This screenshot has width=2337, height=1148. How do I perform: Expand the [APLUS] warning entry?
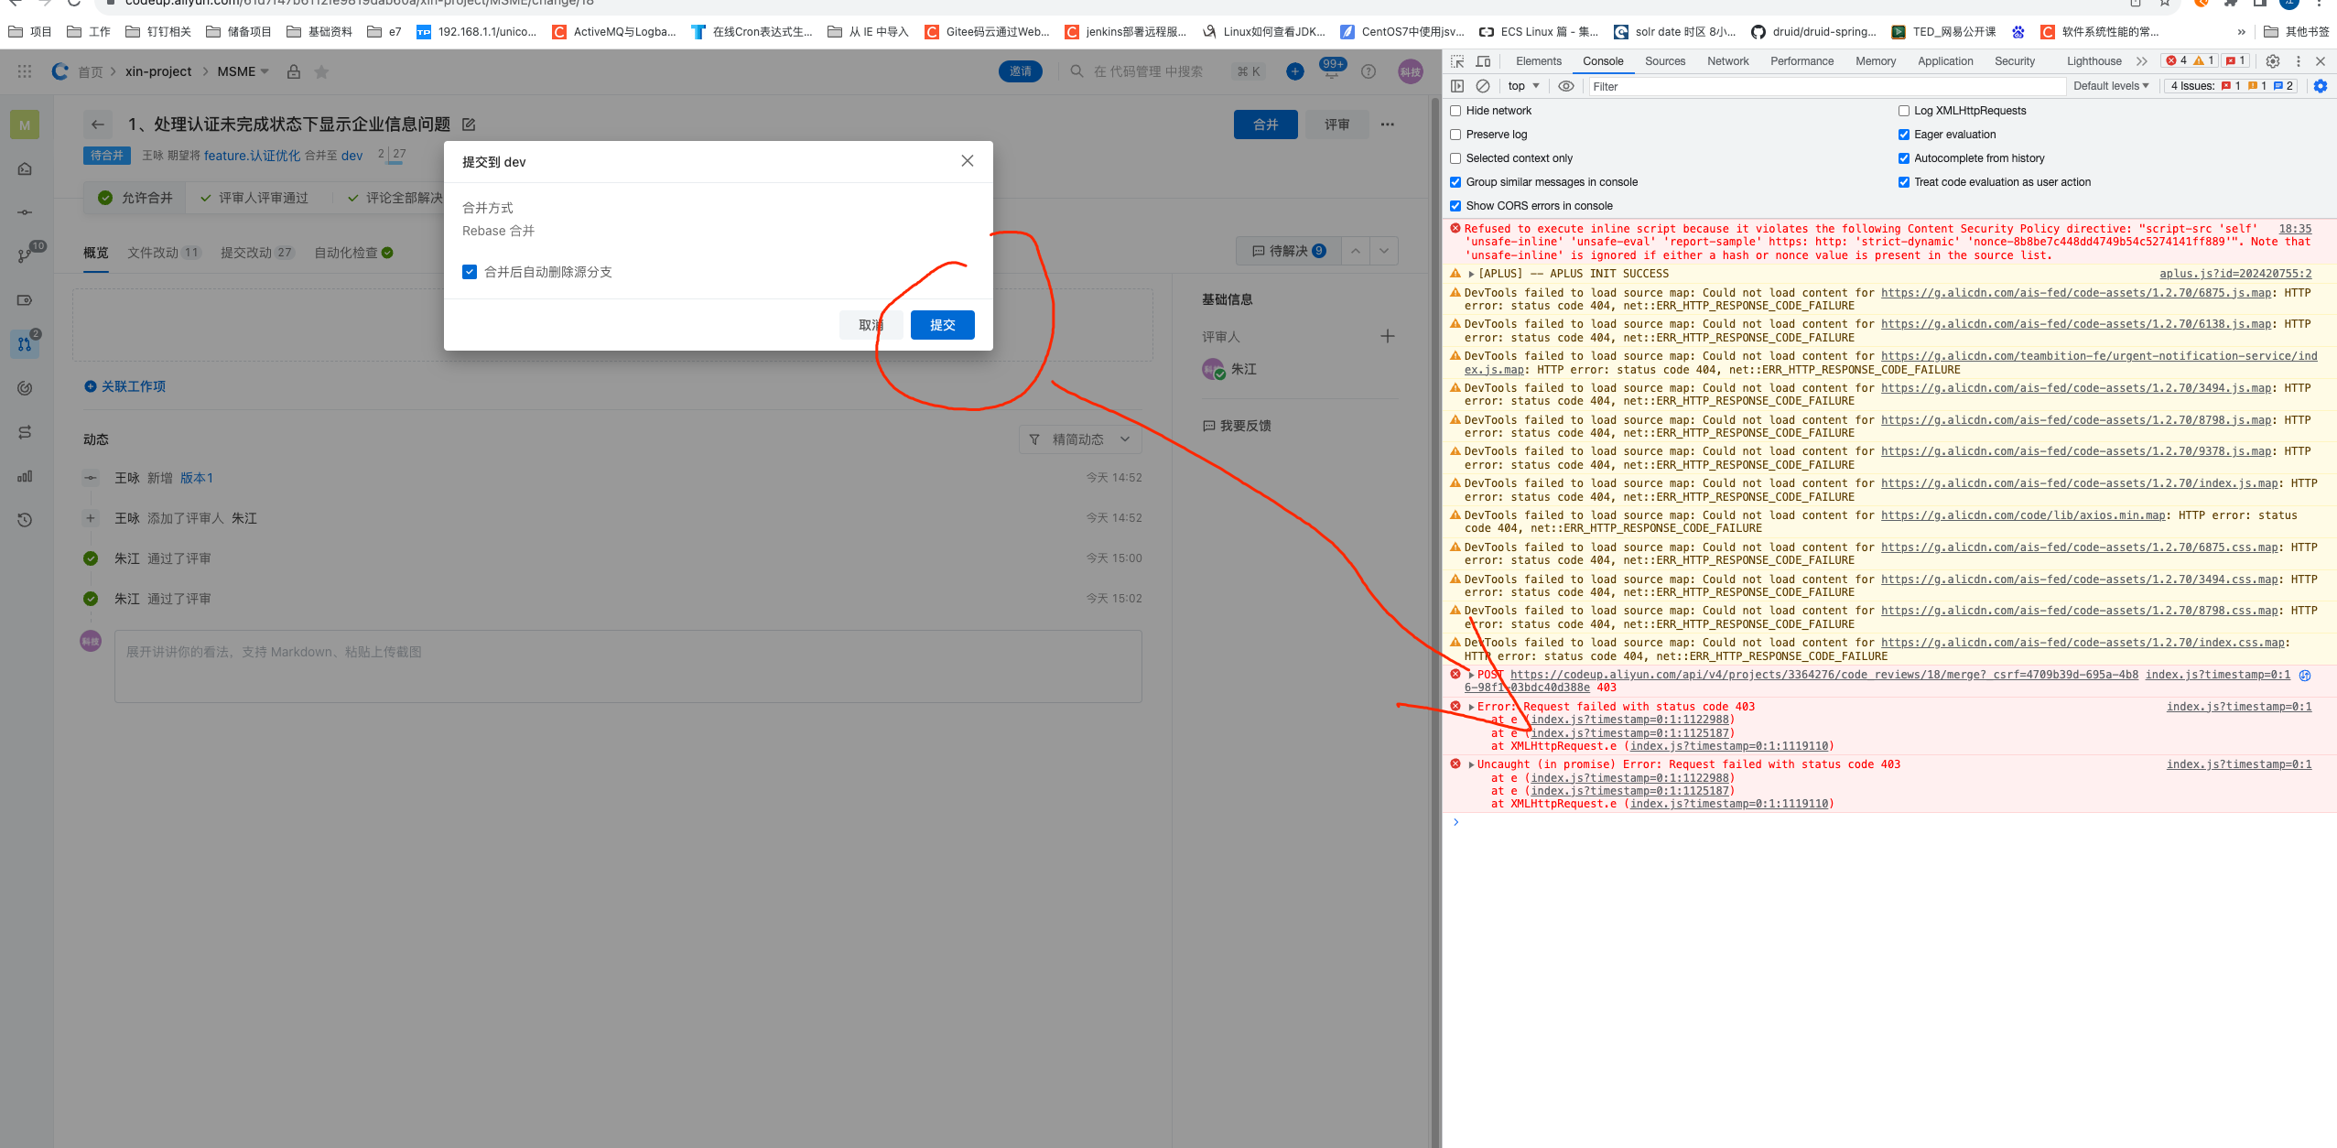[x=1471, y=274]
